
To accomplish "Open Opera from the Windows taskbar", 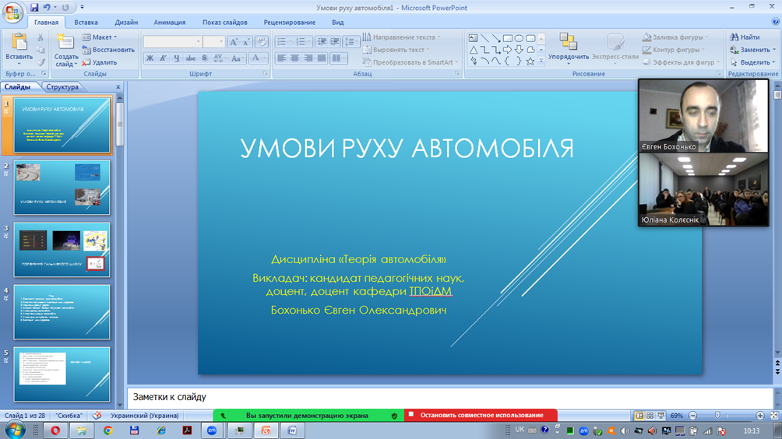I will (x=56, y=430).
